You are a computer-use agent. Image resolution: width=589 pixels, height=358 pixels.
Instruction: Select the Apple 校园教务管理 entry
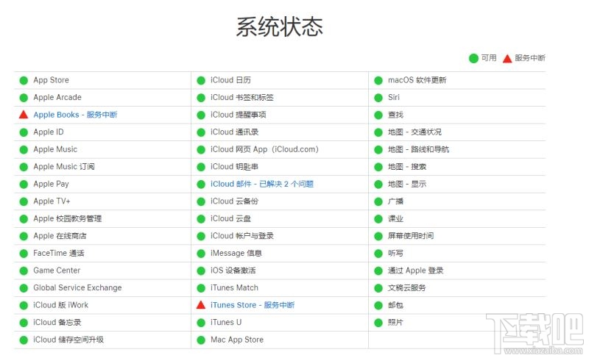68,218
